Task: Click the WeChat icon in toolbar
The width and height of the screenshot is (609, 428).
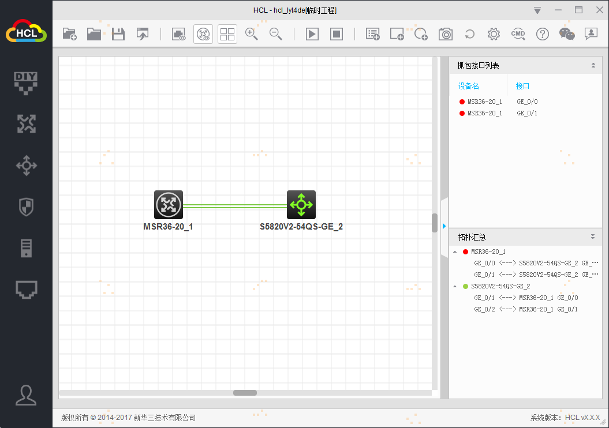Action: (x=567, y=34)
